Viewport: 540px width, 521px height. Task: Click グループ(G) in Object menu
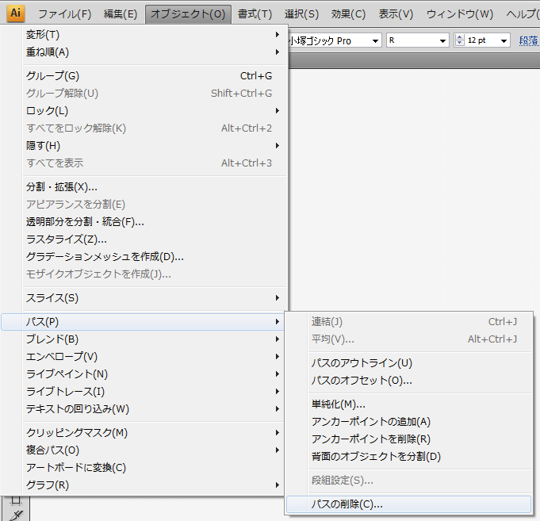[x=53, y=76]
